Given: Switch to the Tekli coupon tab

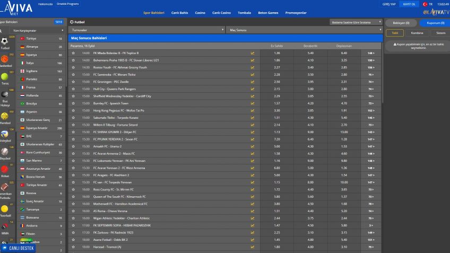Looking at the screenshot, I should [395, 33].
